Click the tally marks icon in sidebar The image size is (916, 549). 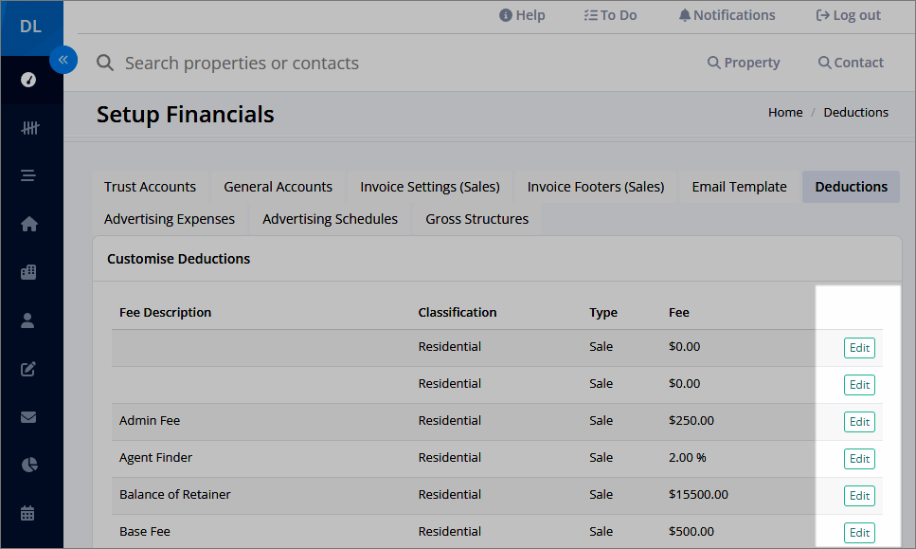click(29, 127)
